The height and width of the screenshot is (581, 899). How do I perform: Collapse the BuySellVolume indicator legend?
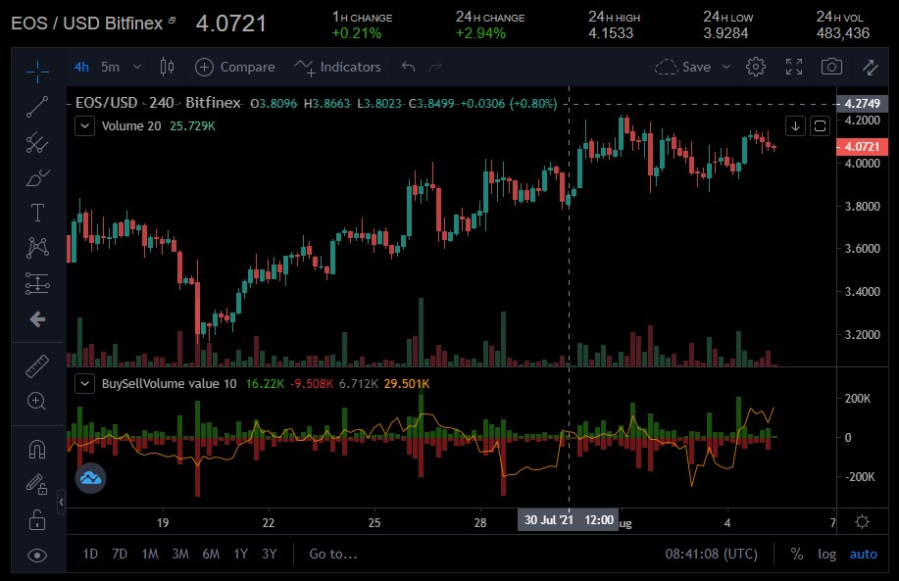(85, 384)
